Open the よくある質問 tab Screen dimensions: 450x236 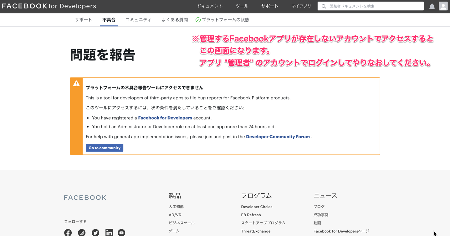click(175, 20)
